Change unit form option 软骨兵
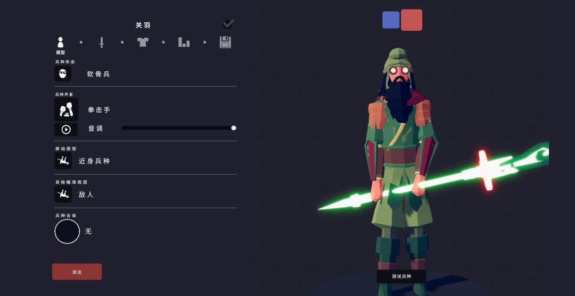Viewport: 575px width, 296px height. pos(98,74)
